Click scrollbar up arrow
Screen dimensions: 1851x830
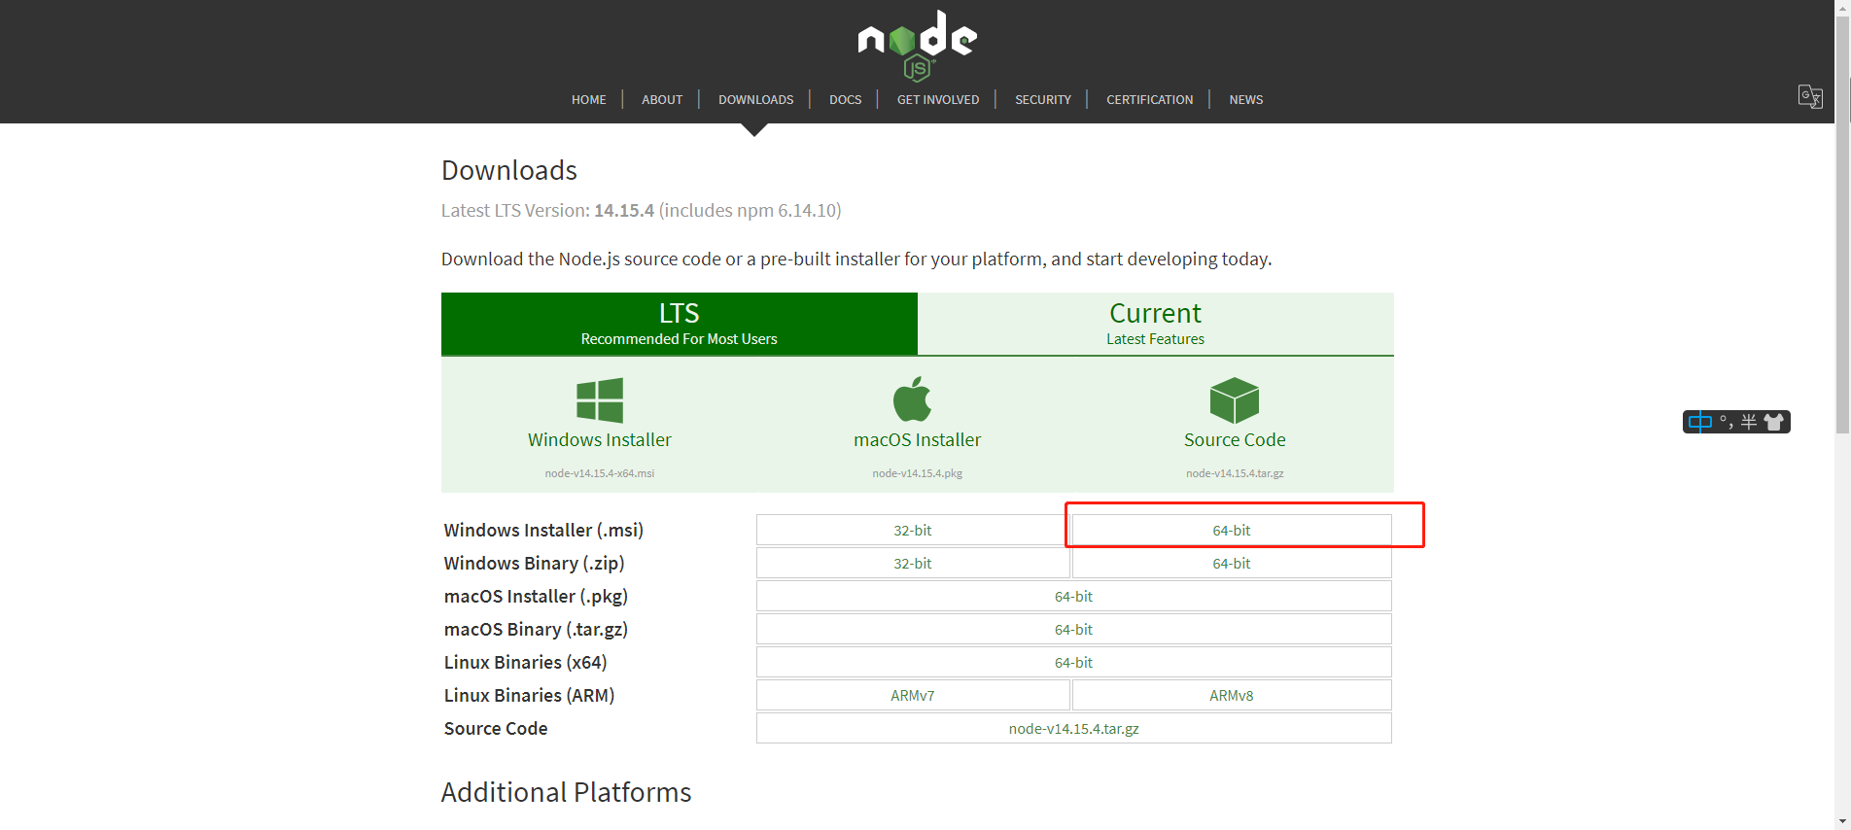1842,8
